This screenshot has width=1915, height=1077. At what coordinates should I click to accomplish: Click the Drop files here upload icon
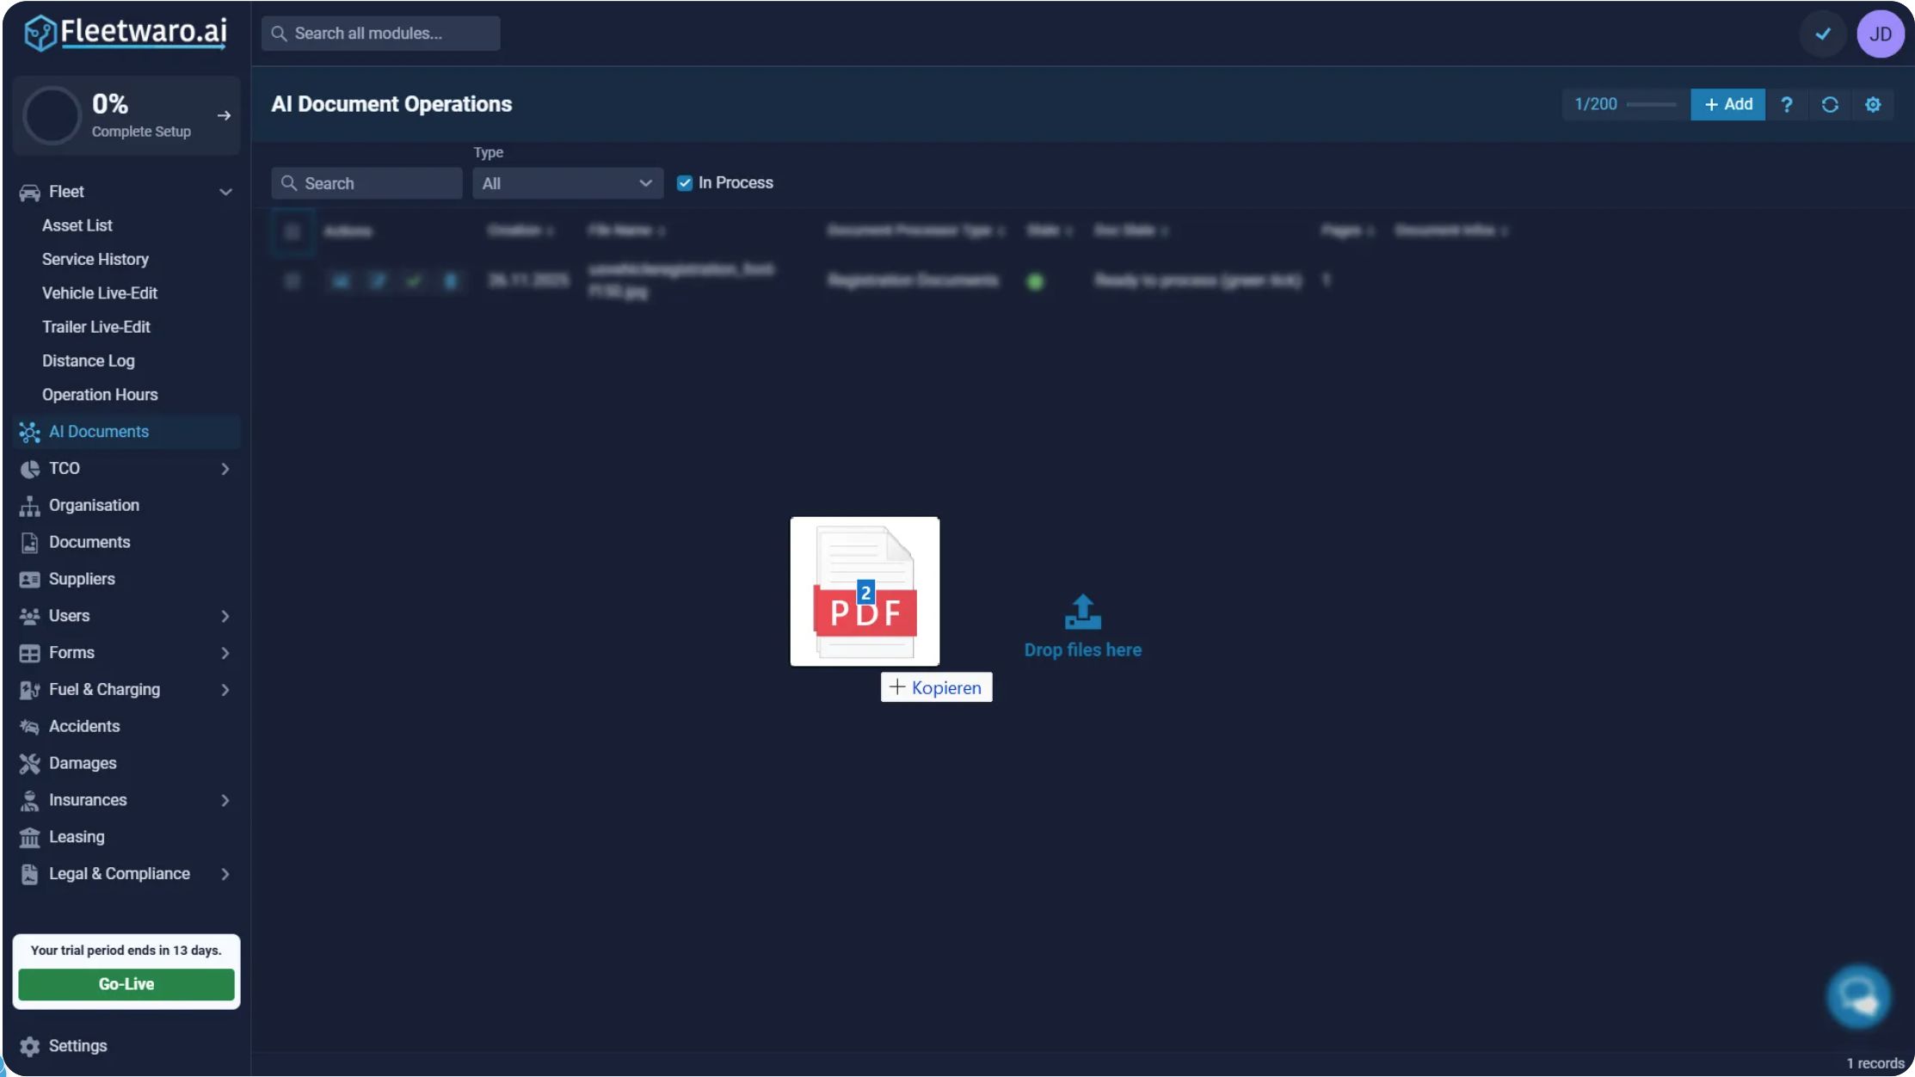pyautogui.click(x=1082, y=612)
